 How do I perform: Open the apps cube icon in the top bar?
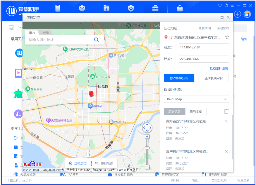82,8
